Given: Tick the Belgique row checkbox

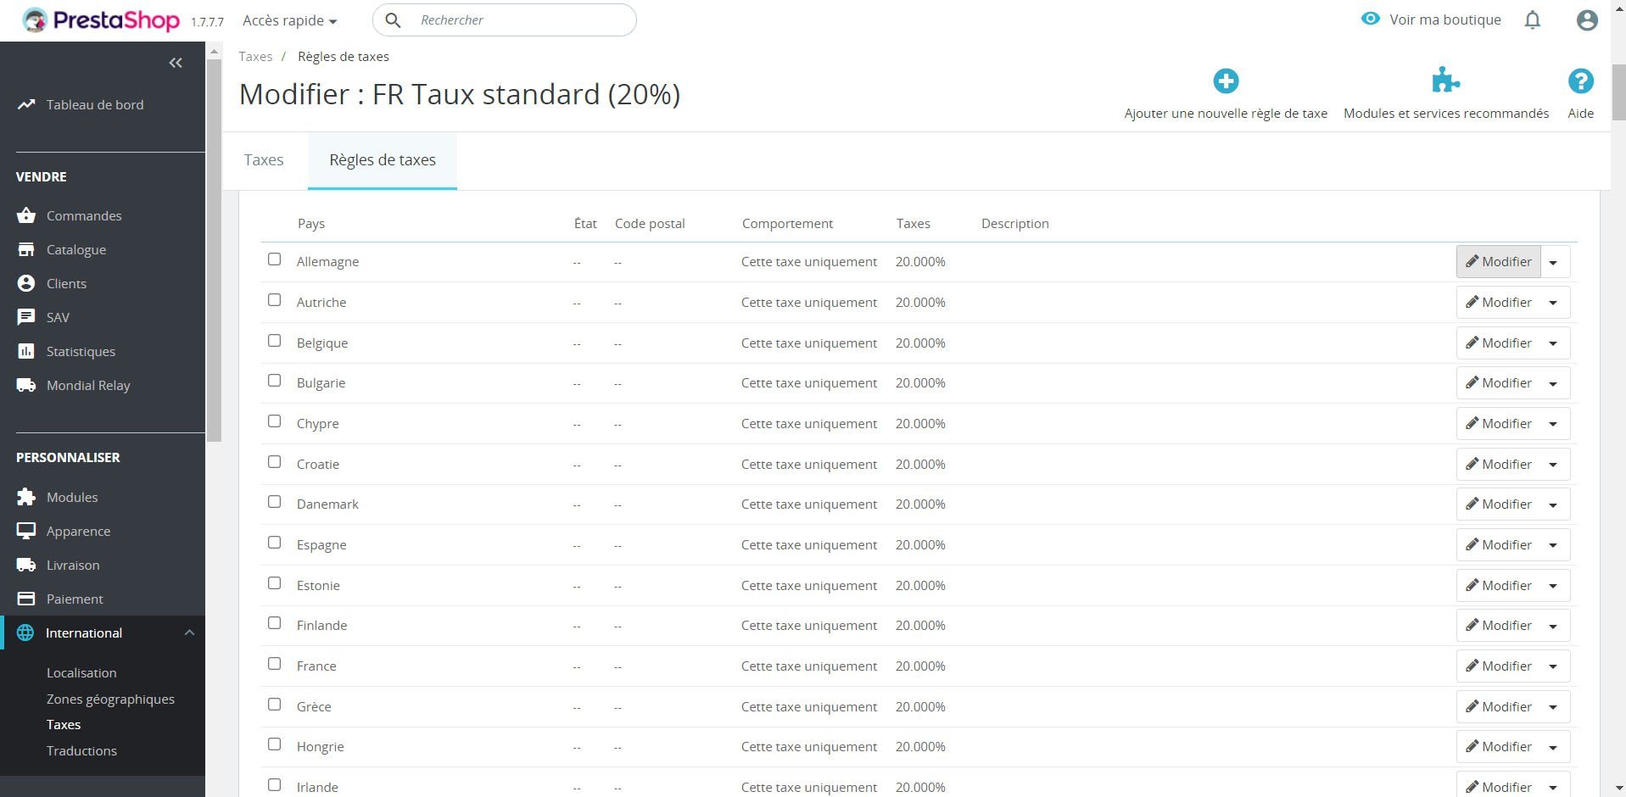Looking at the screenshot, I should click(x=274, y=341).
